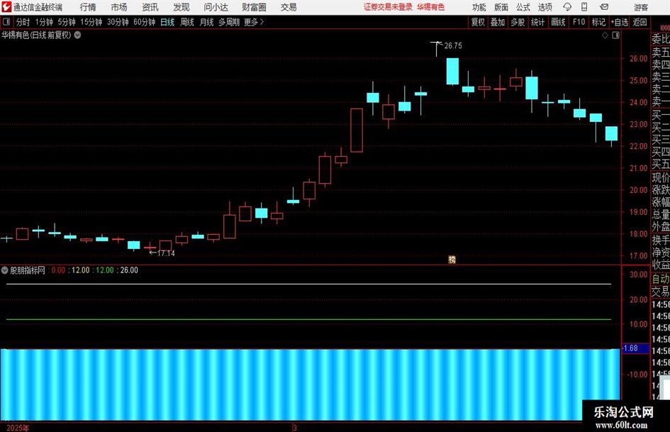Viewport: 670px width, 432px height.
Task: Click the 现价 row in quote panel
Action: (661, 177)
